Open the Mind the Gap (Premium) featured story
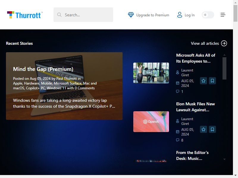 43,69
